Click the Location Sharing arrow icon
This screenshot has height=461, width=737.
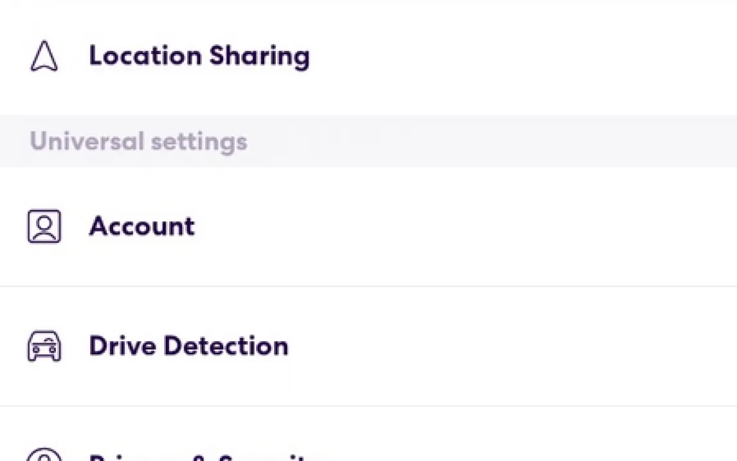click(x=44, y=57)
